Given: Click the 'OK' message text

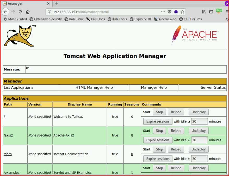Looking at the screenshot, I should (28, 68).
